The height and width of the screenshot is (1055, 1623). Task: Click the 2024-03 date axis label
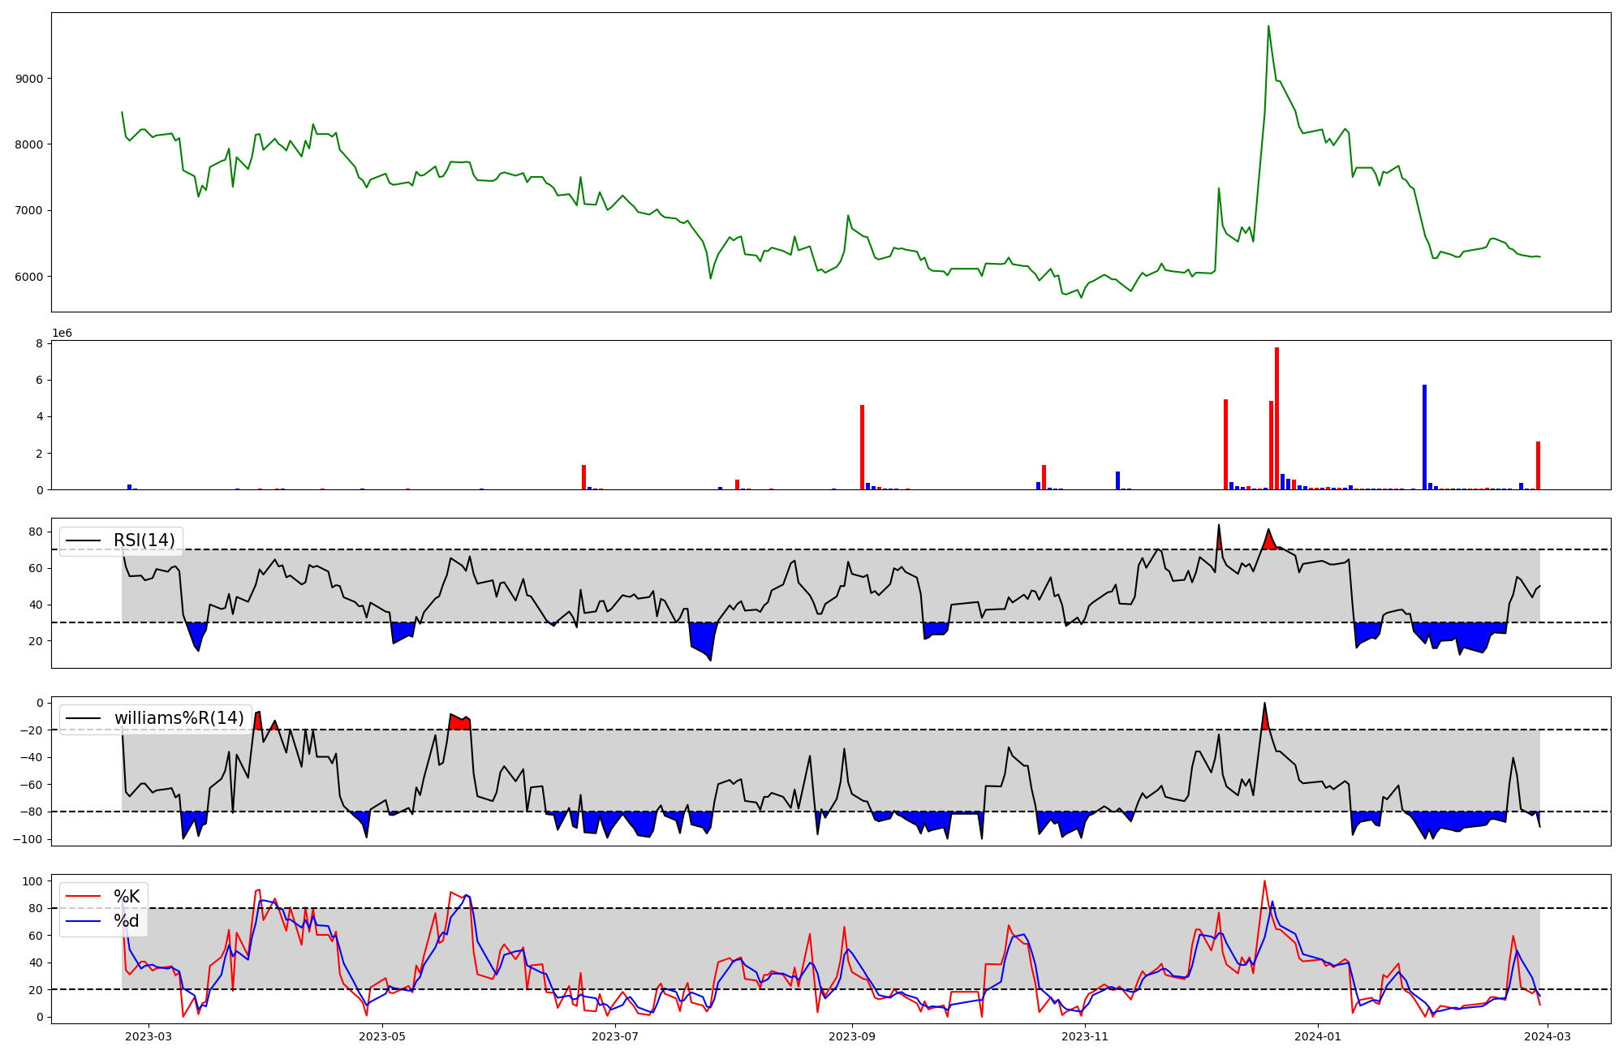click(x=1548, y=1036)
